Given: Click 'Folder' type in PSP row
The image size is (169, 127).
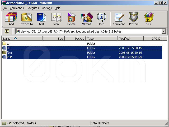Looking at the screenshot, I should coord(91,57).
